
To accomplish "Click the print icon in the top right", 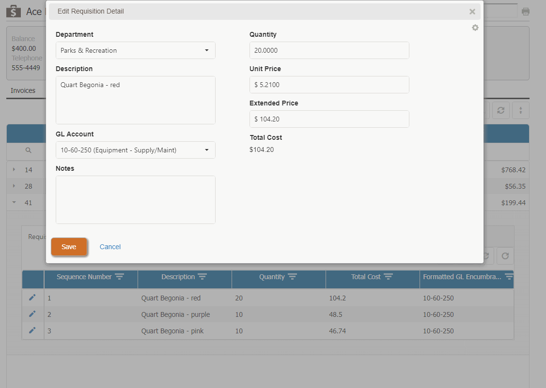I will click(526, 12).
